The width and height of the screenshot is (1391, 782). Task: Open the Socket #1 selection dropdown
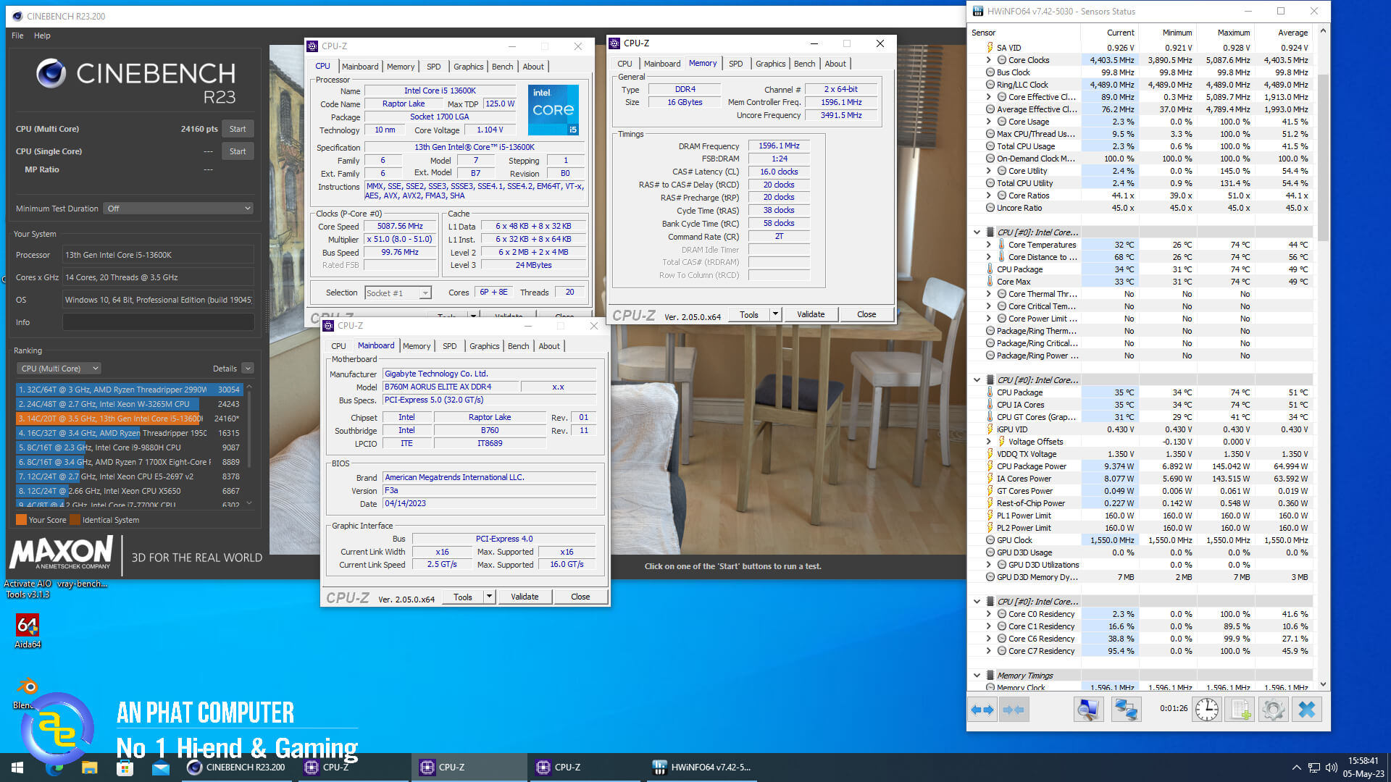(398, 293)
